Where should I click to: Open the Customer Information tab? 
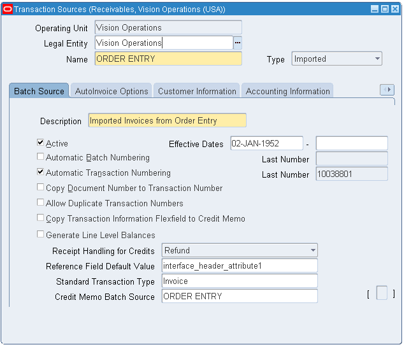pos(197,91)
